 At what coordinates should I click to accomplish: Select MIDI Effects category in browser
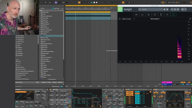(21, 38)
